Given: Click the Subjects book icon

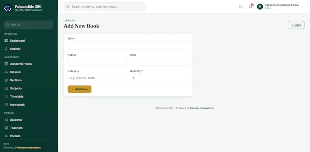Looking at the screenshot, I should 6,89.
